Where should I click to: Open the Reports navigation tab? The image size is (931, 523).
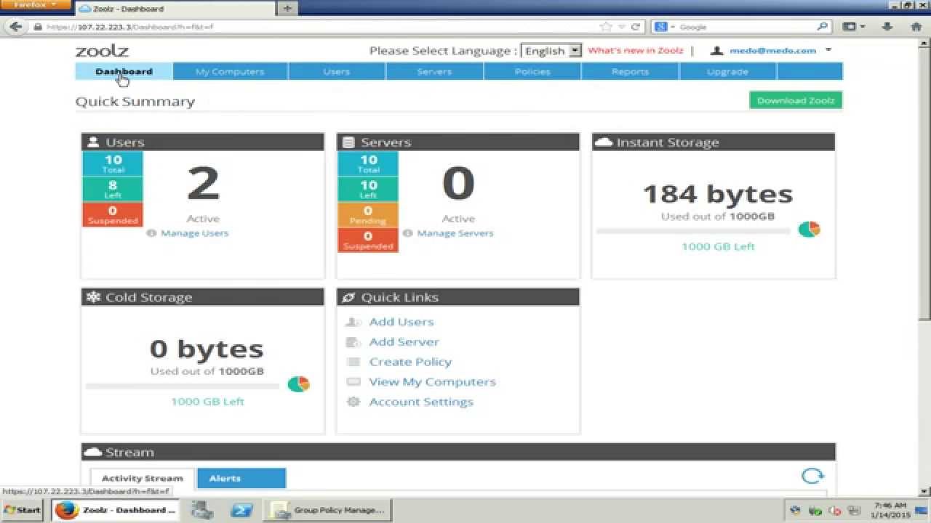630,71
